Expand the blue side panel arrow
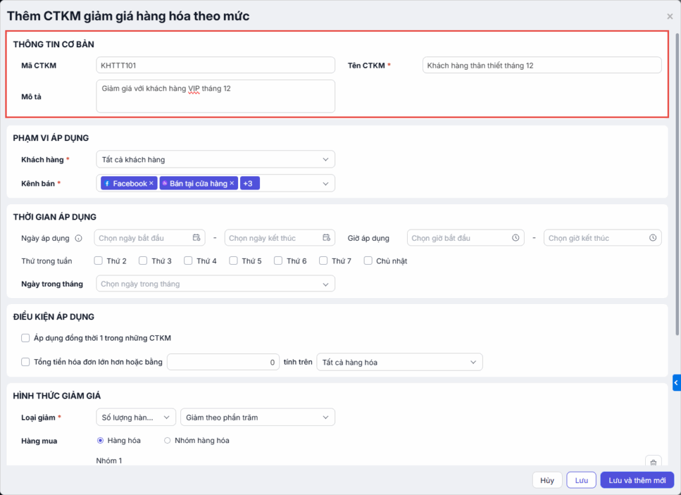Screen dimensions: 681x495 coord(676,383)
